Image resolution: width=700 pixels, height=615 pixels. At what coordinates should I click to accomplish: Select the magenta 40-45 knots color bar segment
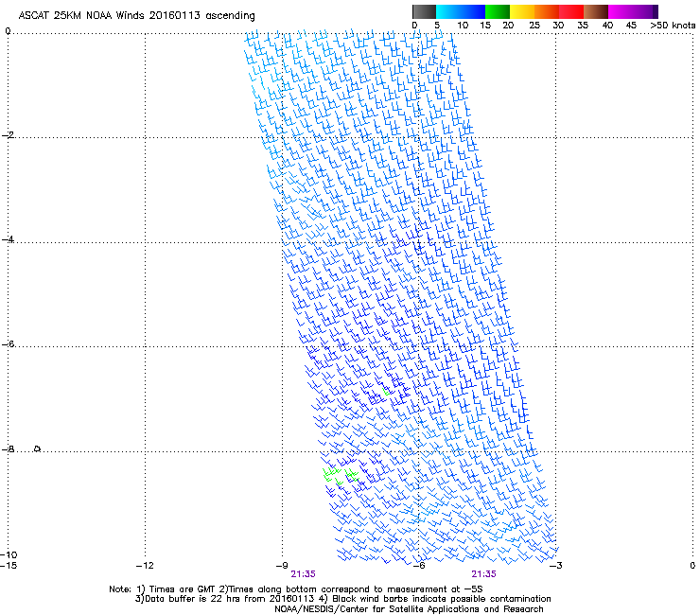(x=621, y=11)
